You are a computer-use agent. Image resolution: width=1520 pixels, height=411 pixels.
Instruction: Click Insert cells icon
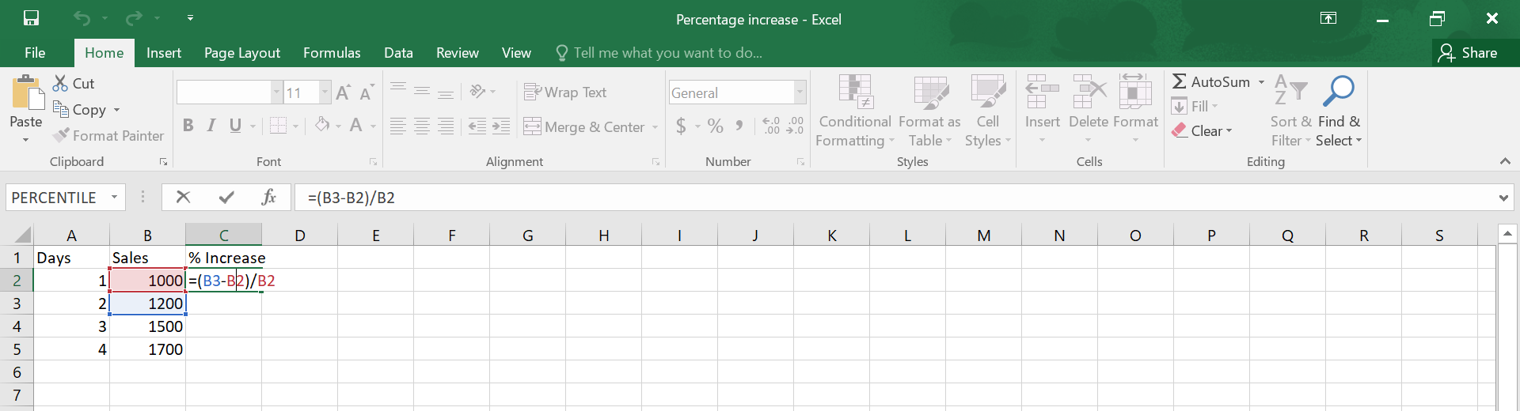pos(1042,92)
